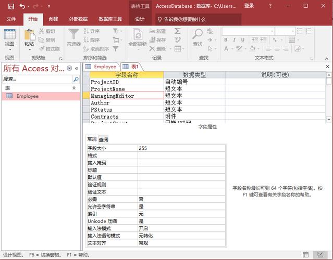Click Sort Ascending (升序) icon

(86, 31)
